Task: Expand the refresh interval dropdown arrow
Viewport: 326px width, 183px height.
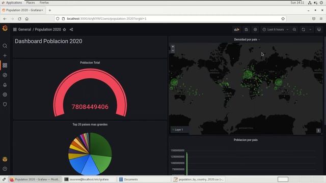Action: tap(310, 29)
